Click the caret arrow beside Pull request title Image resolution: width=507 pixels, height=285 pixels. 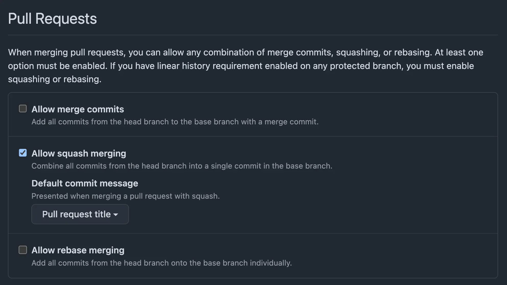(x=116, y=215)
